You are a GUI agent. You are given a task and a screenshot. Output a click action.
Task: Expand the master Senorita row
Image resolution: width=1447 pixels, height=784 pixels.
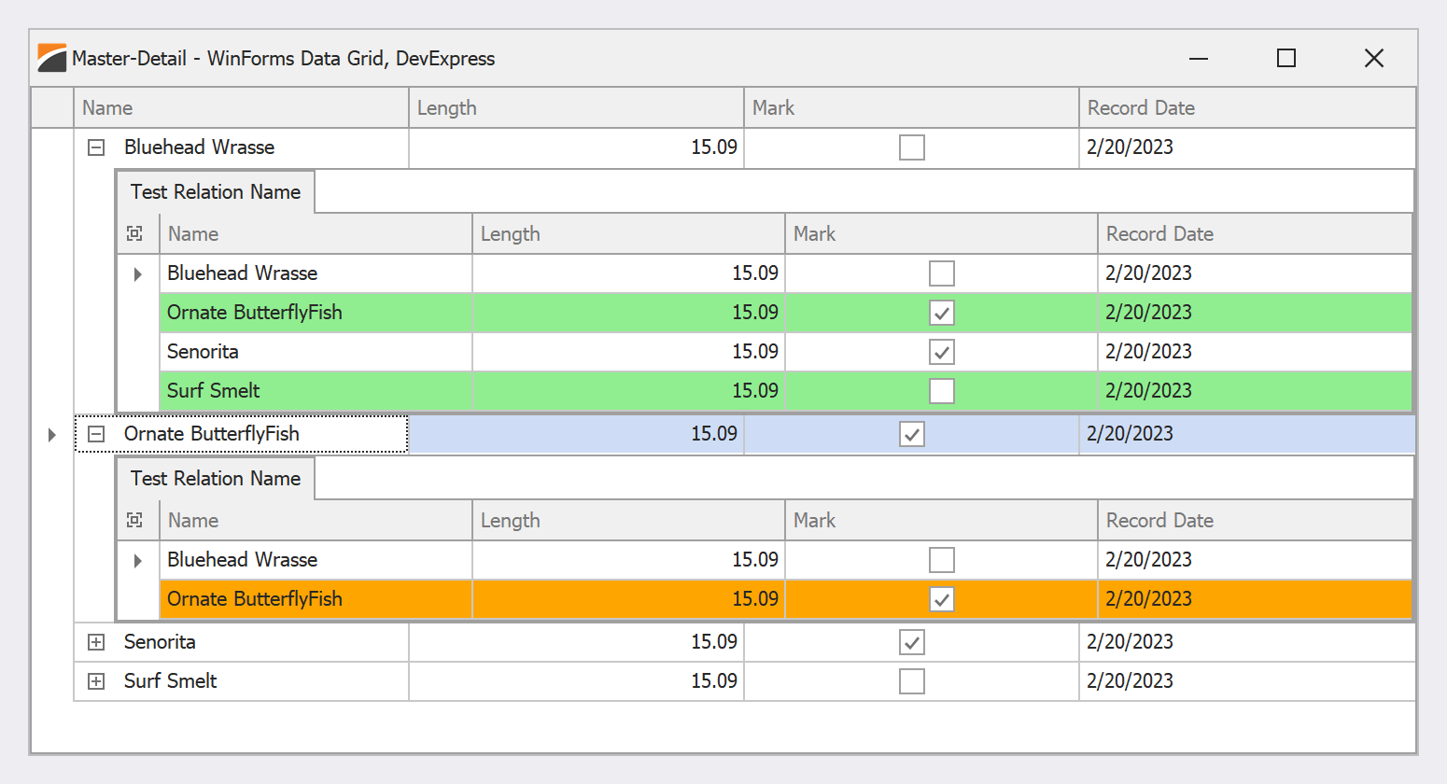coord(96,642)
